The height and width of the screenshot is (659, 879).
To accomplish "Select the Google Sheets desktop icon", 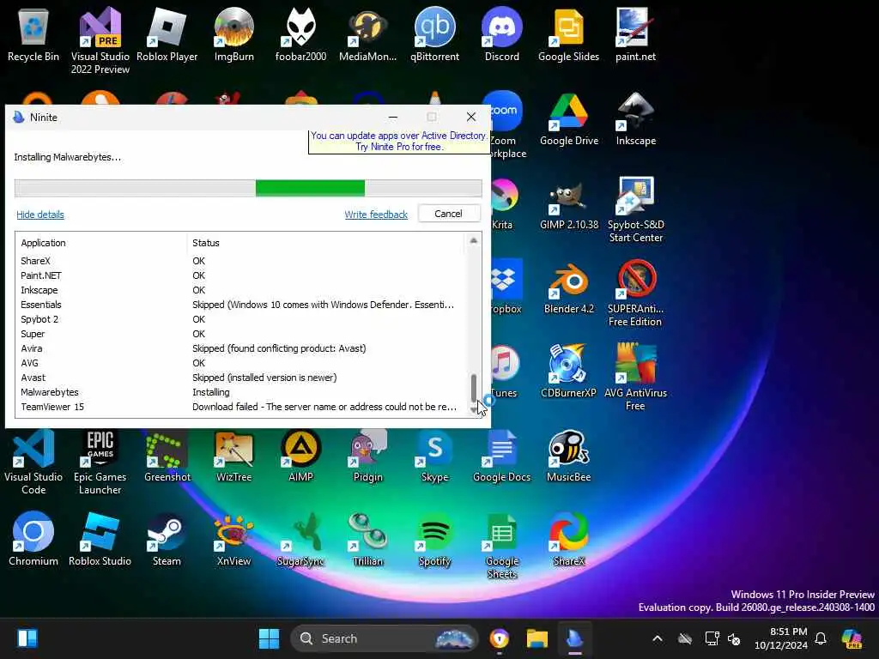I will [501, 545].
